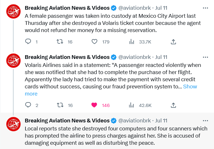Open the profile avatar of the third tweet
This screenshot has width=214, height=149.
tap(13, 124)
